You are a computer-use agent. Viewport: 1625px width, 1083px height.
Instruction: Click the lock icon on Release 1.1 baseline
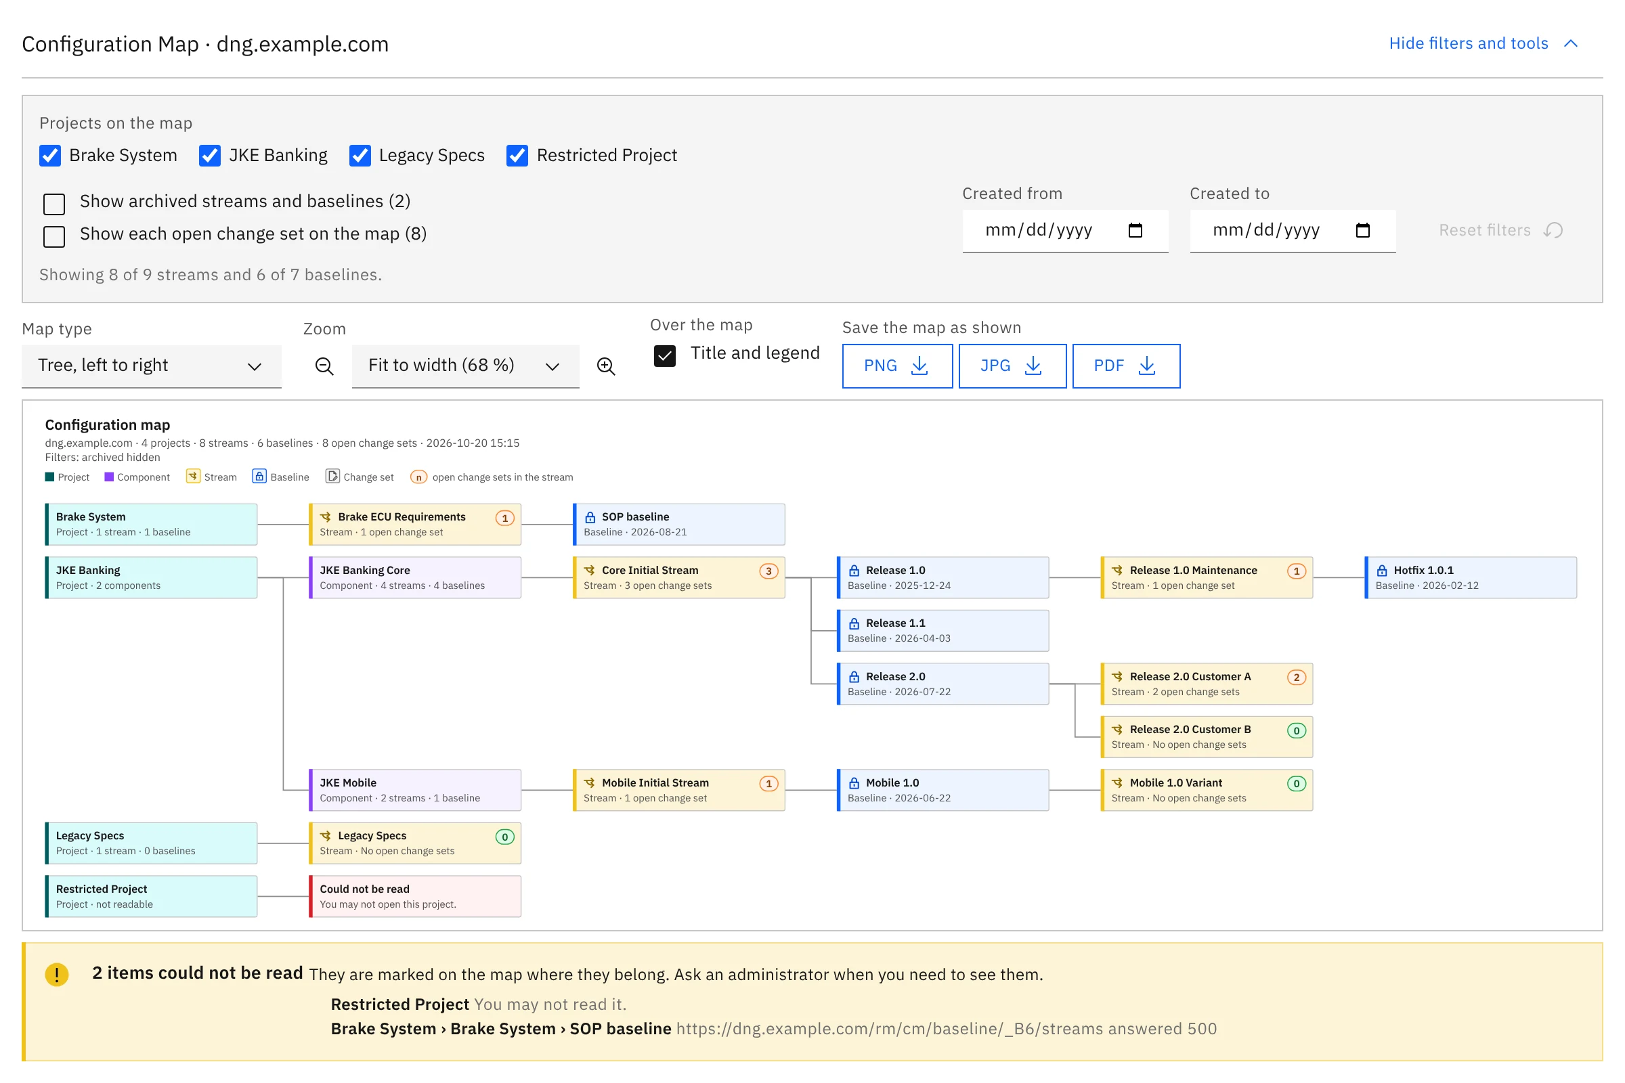click(x=854, y=623)
